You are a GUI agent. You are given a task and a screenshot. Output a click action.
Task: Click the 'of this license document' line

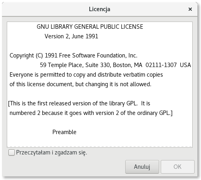(81, 84)
